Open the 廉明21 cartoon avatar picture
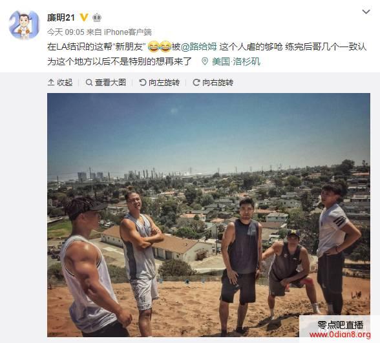Screen dimensions: 380x343 click(24, 25)
